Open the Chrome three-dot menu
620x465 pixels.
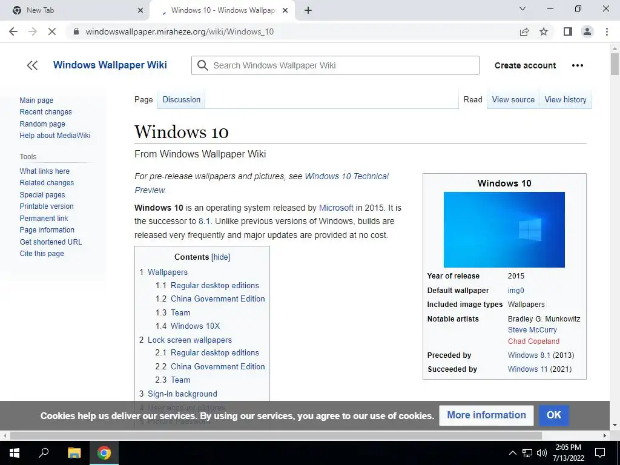pos(607,31)
